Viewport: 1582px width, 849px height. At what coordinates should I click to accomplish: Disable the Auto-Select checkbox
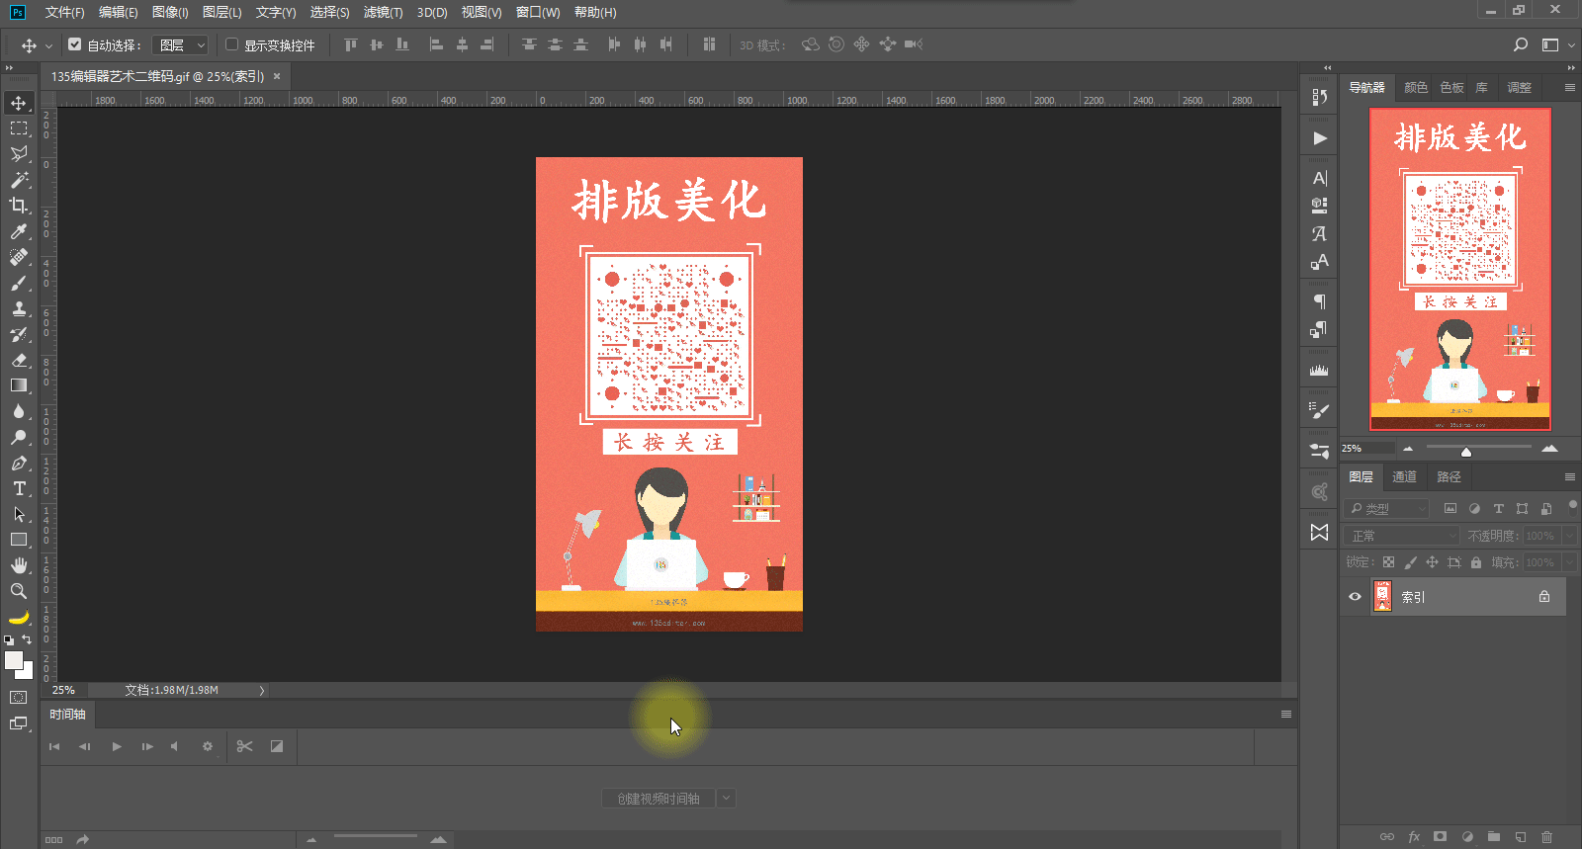pos(75,44)
